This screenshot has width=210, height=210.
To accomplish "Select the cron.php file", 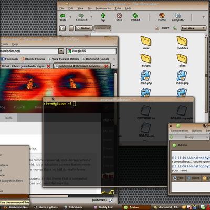I will pyautogui.click(x=146, y=78).
